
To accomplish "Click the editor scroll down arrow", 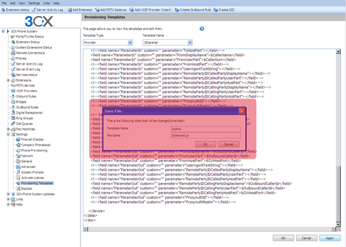I will [x=338, y=224].
